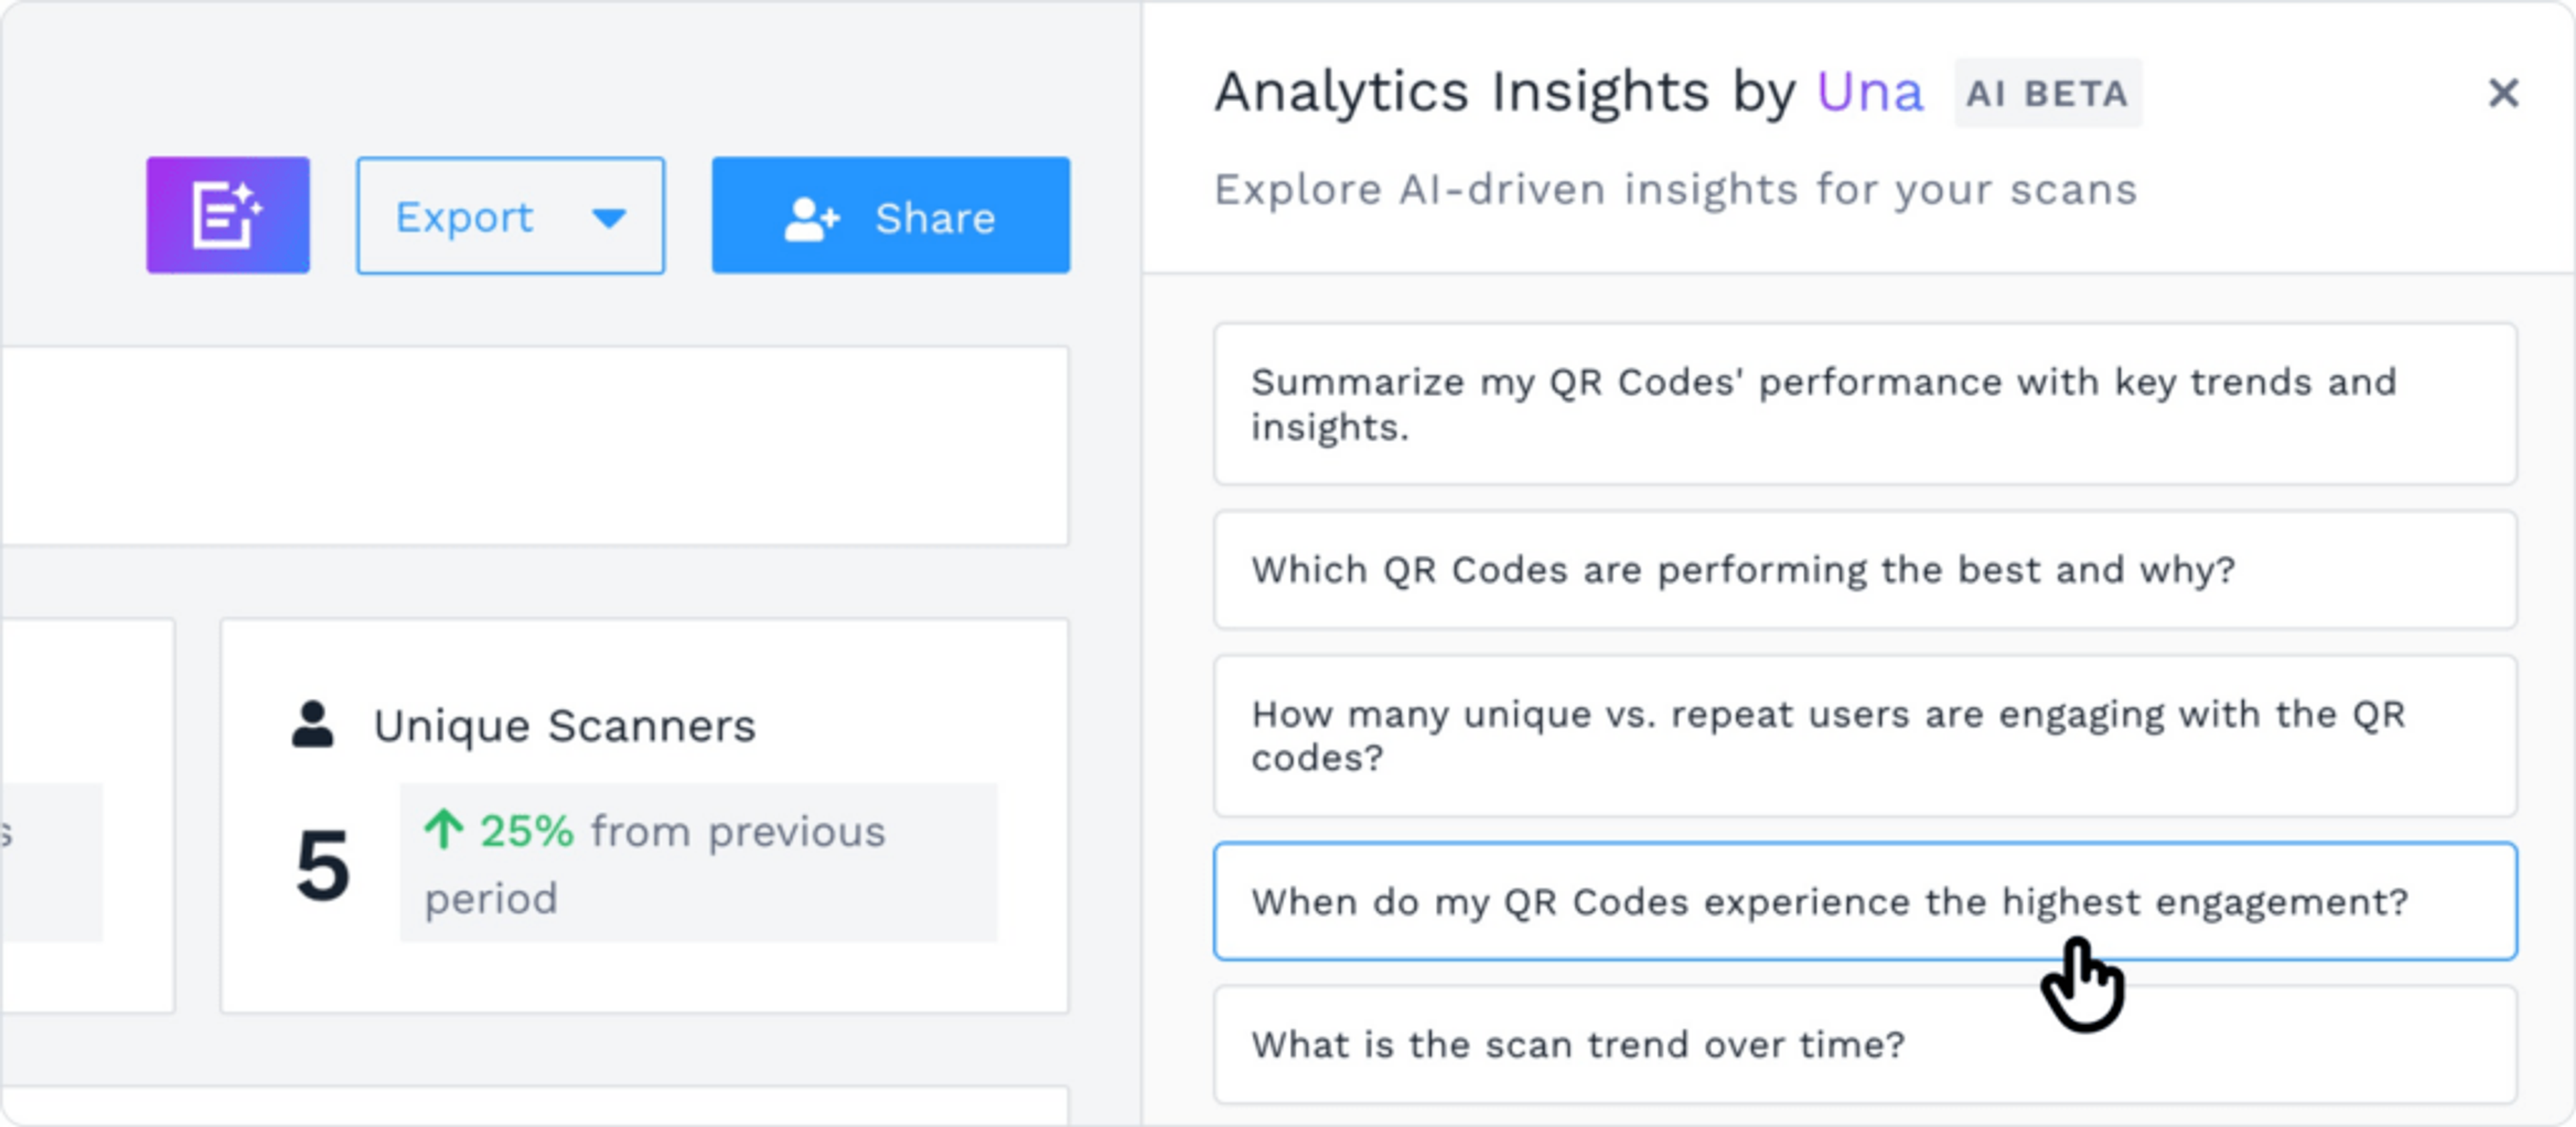Click the Share button
The image size is (2576, 1127).
tap(890, 216)
